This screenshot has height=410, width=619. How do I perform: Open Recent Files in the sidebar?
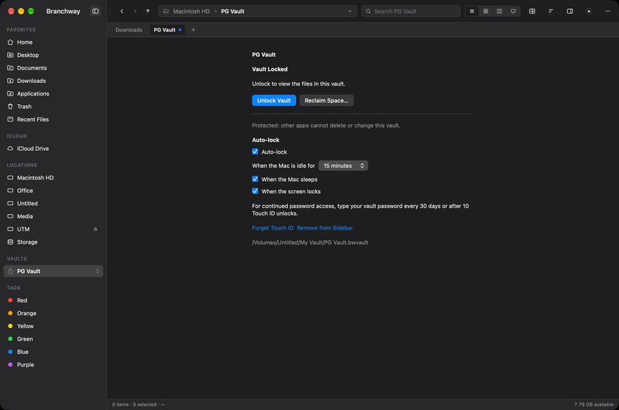pyautogui.click(x=53, y=119)
